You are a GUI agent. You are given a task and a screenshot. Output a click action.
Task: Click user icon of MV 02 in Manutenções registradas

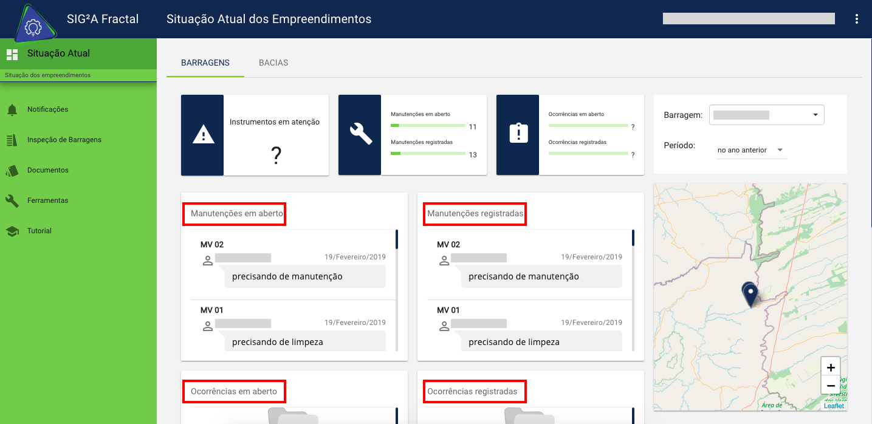pos(444,261)
